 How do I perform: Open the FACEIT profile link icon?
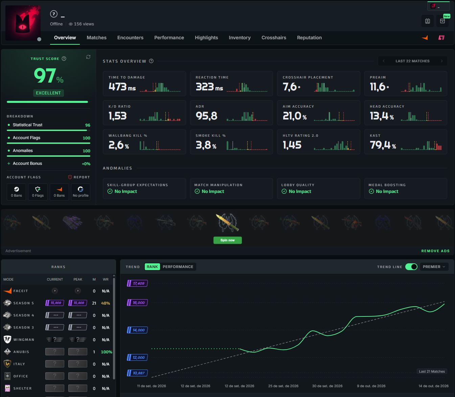[425, 38]
